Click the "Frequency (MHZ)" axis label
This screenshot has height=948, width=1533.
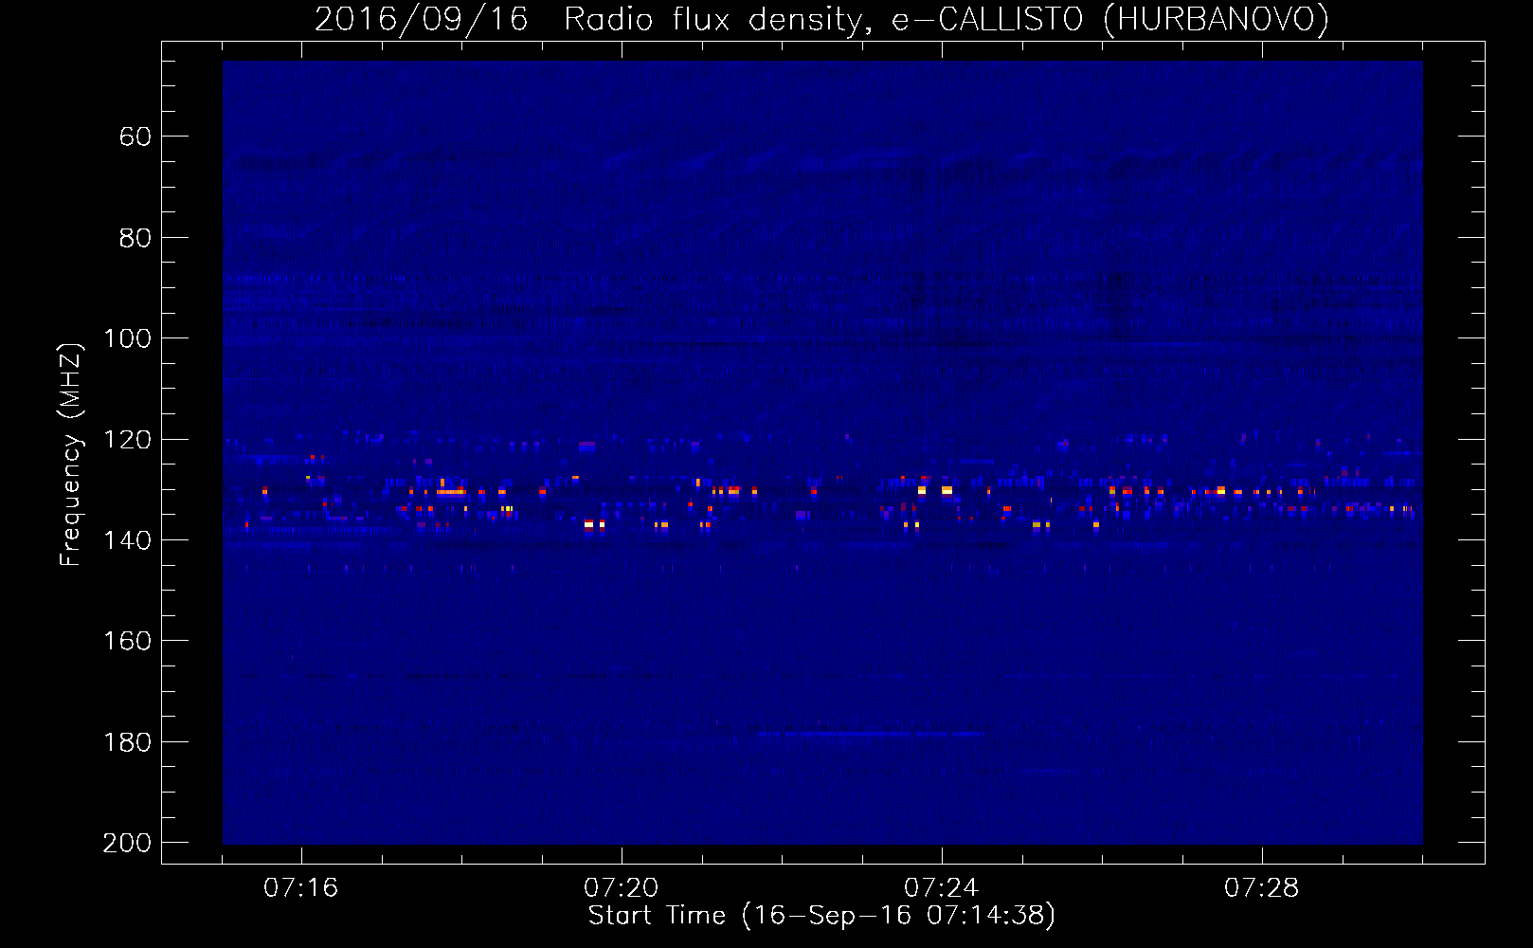point(71,454)
